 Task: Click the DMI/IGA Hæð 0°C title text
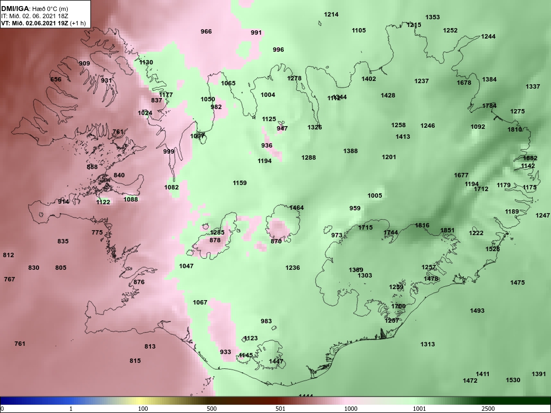tap(34, 9)
